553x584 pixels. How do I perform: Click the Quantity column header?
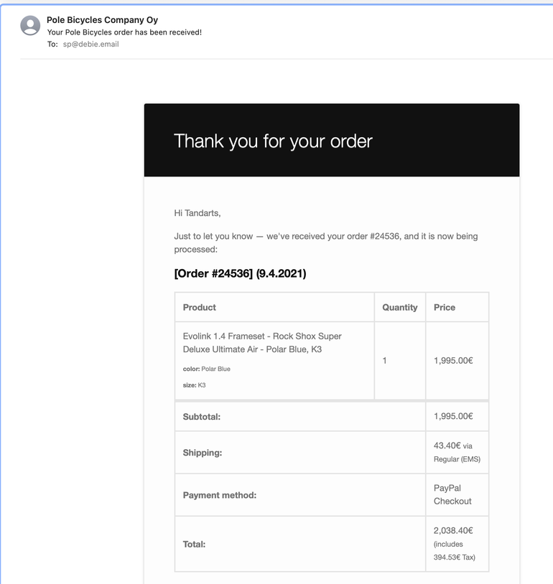(x=399, y=307)
